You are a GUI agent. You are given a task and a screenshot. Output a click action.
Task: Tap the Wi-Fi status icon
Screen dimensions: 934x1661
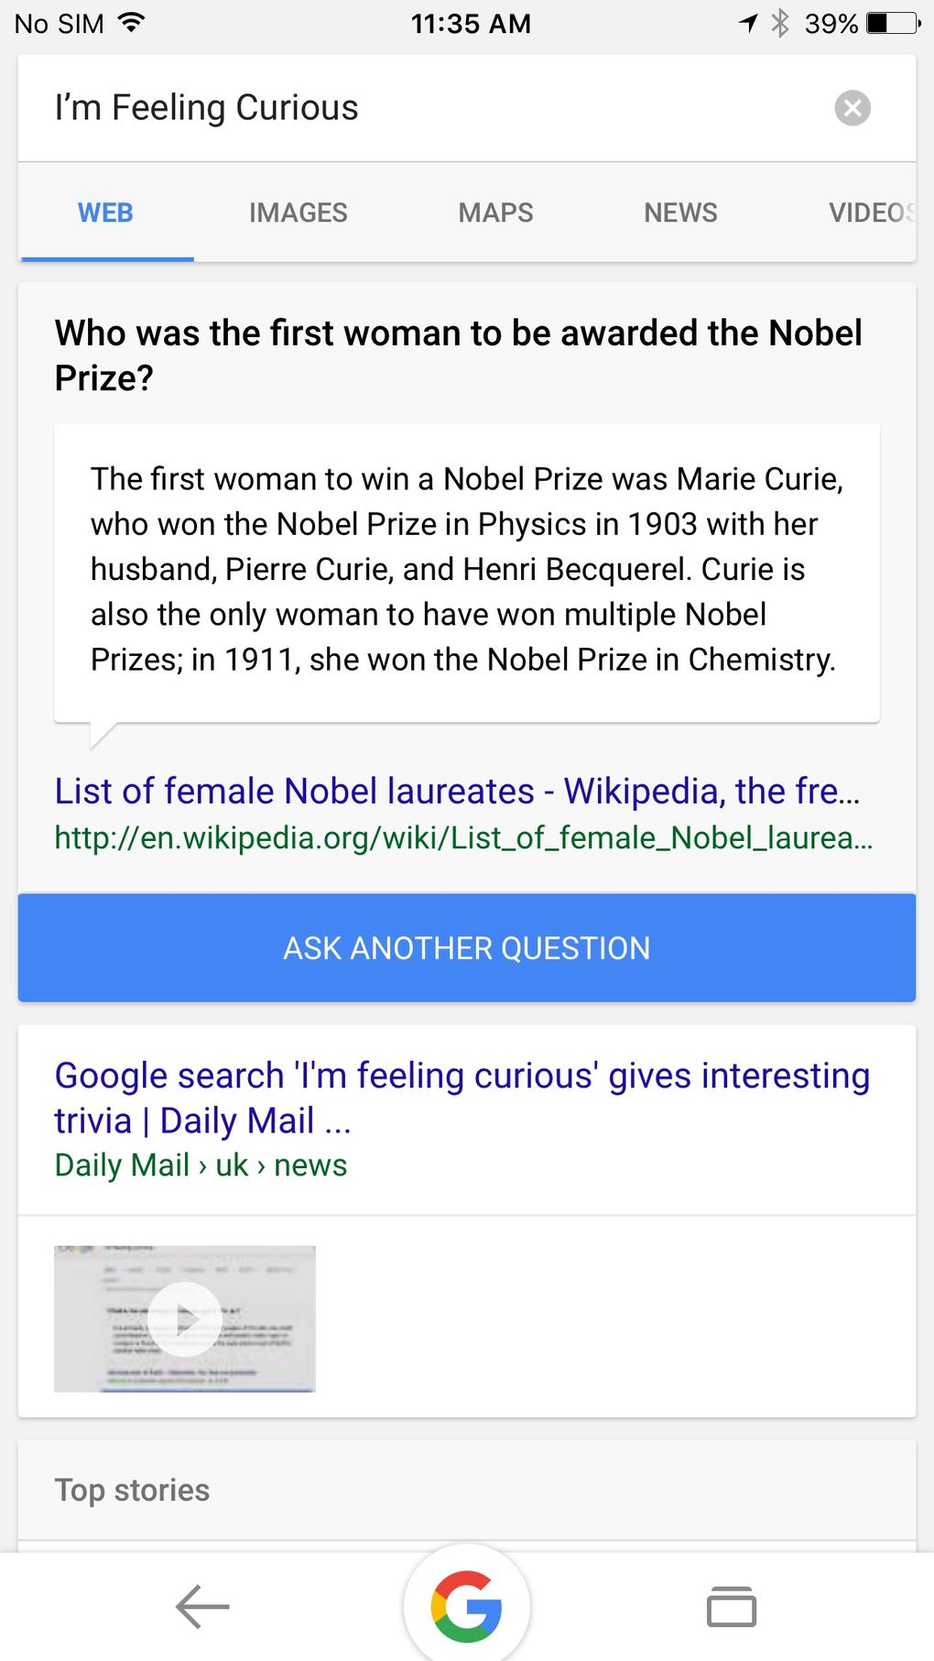(133, 23)
